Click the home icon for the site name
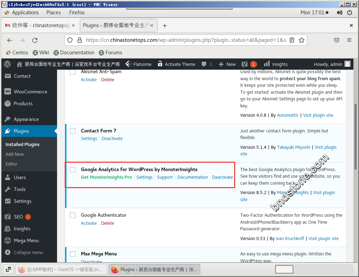359x277 pixels. point(19,64)
